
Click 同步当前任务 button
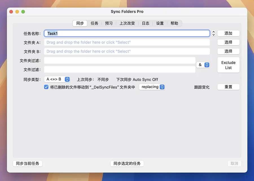coord(28,163)
